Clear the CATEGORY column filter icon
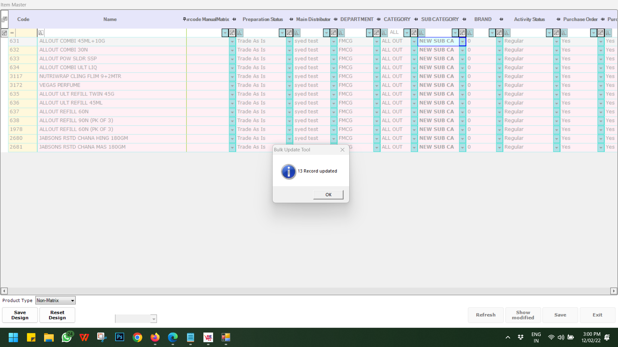 pyautogui.click(x=414, y=33)
